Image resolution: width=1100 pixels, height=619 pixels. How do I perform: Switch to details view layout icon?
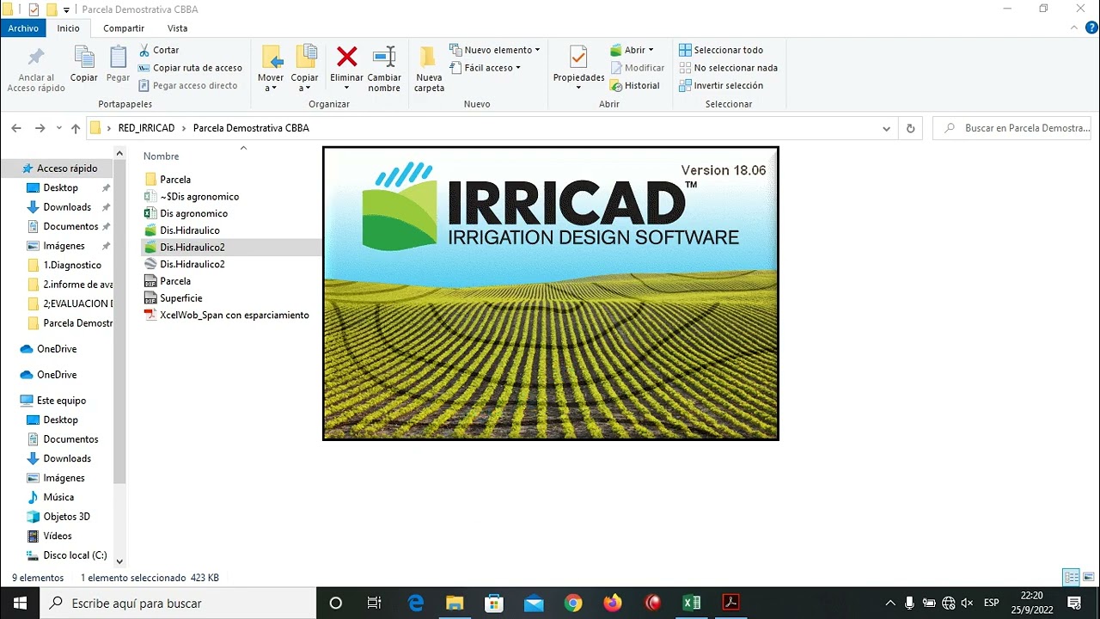(1071, 578)
